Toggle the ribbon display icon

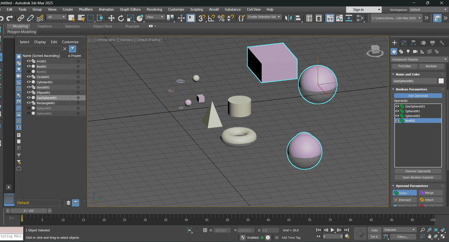pos(330,18)
